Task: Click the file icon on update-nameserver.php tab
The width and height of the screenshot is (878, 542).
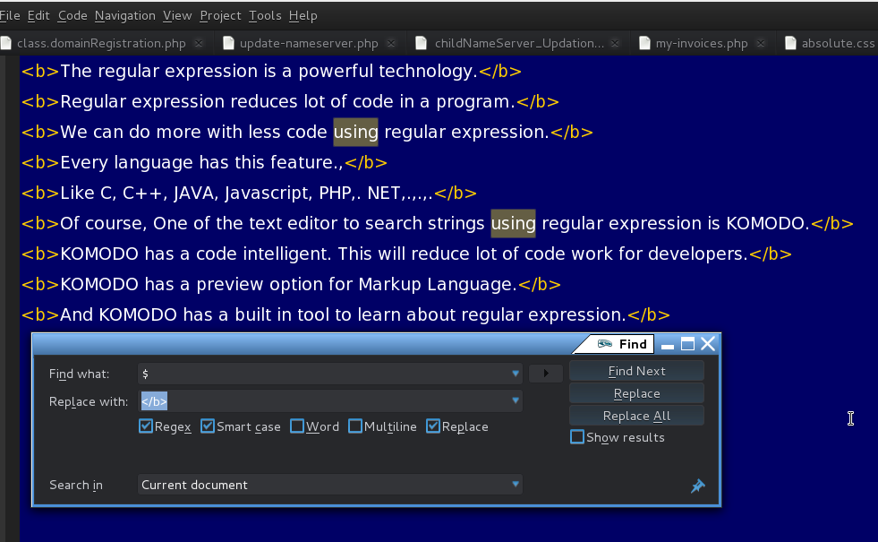Action: coord(228,43)
